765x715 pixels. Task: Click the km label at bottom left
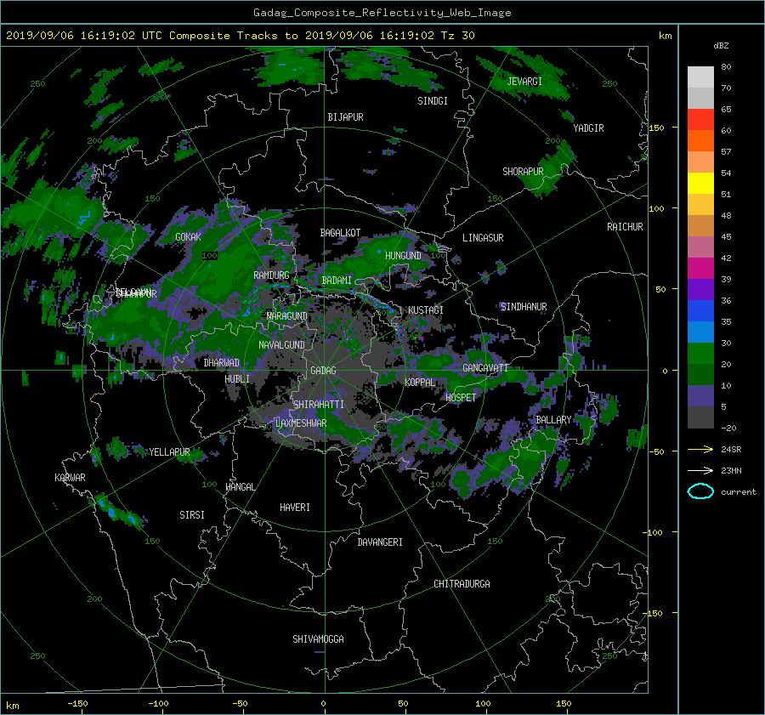pyautogui.click(x=13, y=706)
